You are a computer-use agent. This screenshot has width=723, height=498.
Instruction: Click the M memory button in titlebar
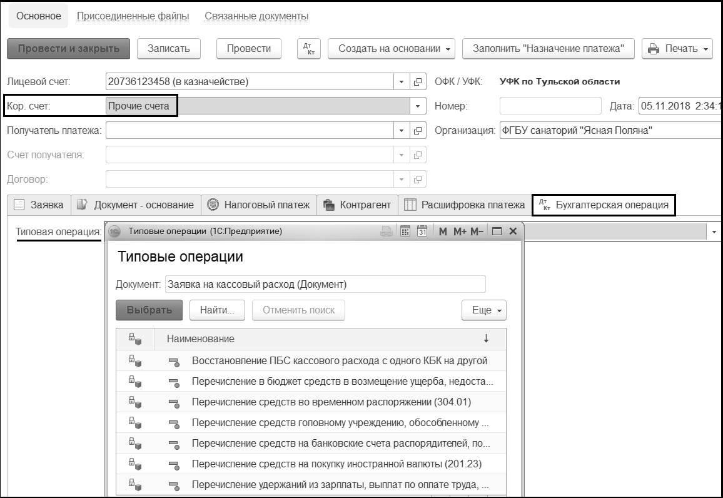pyautogui.click(x=443, y=231)
